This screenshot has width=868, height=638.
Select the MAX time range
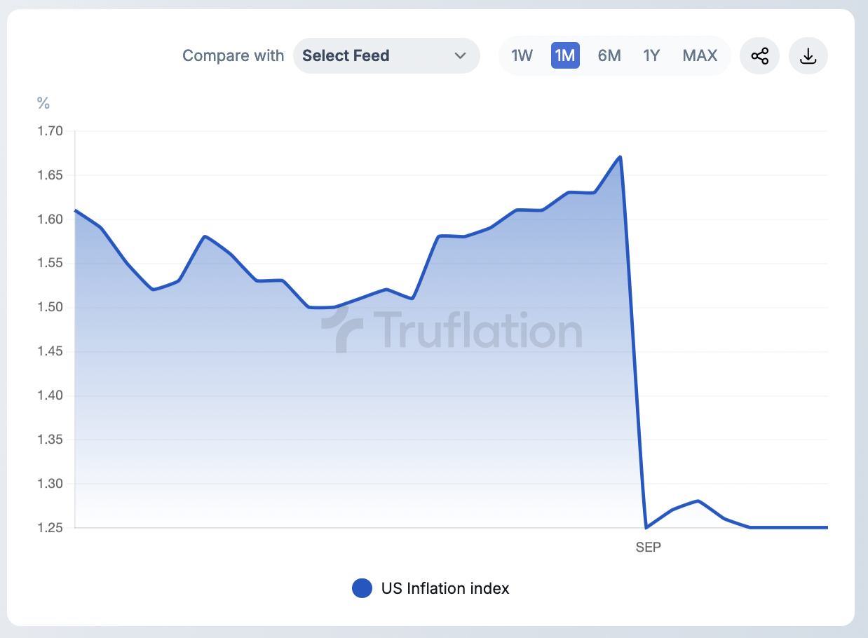(x=700, y=56)
